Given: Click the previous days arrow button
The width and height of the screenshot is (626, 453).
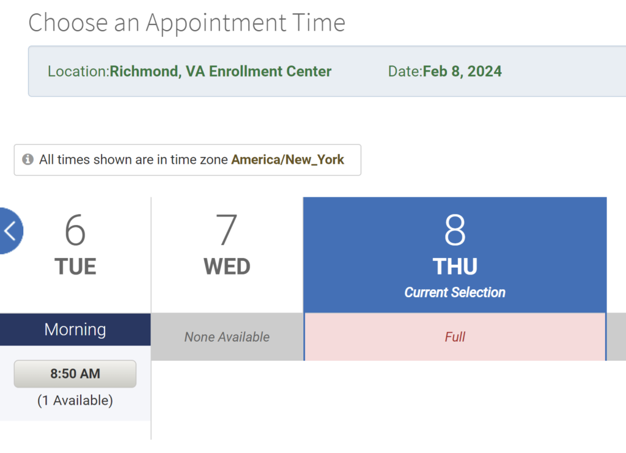Looking at the screenshot, I should click(x=10, y=230).
